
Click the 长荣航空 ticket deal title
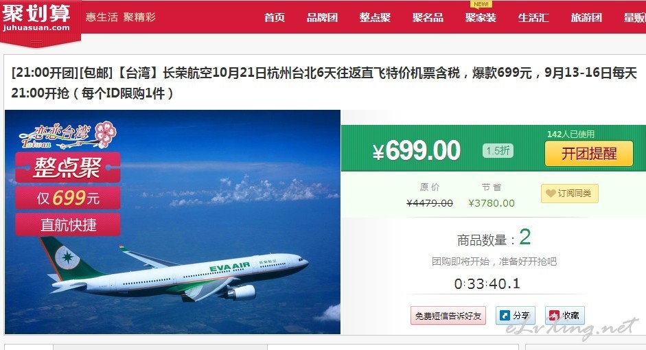pos(324,83)
